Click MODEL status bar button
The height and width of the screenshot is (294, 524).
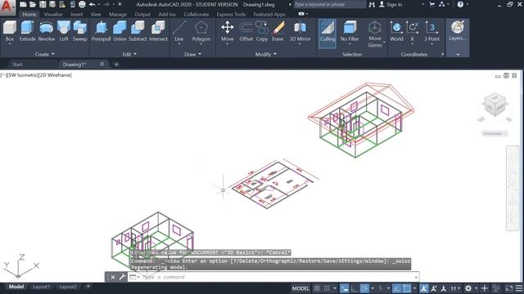300,288
